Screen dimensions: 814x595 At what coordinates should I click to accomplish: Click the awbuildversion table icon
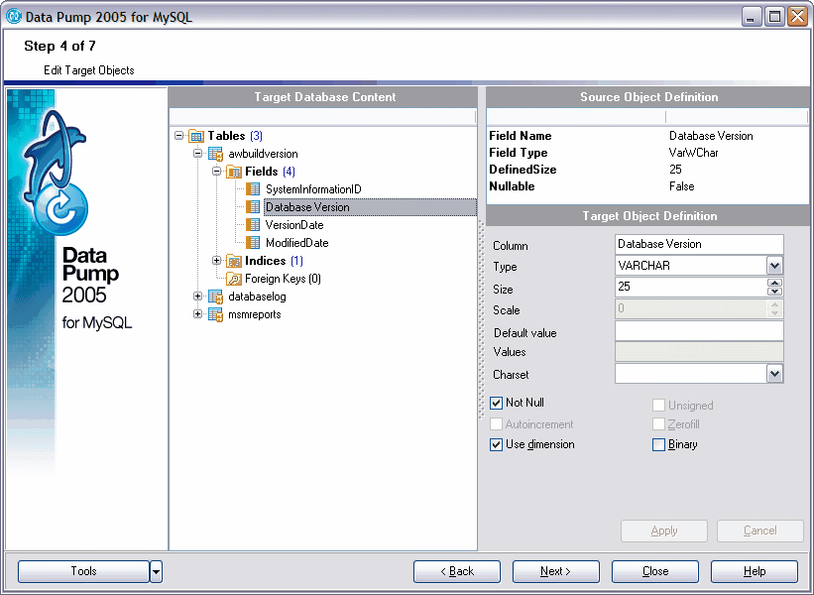215,154
